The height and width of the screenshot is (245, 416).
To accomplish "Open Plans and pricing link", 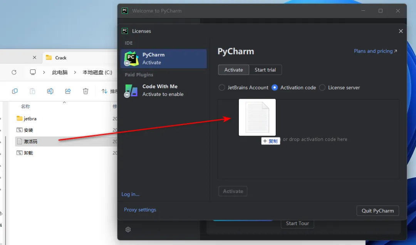I will 376,51.
